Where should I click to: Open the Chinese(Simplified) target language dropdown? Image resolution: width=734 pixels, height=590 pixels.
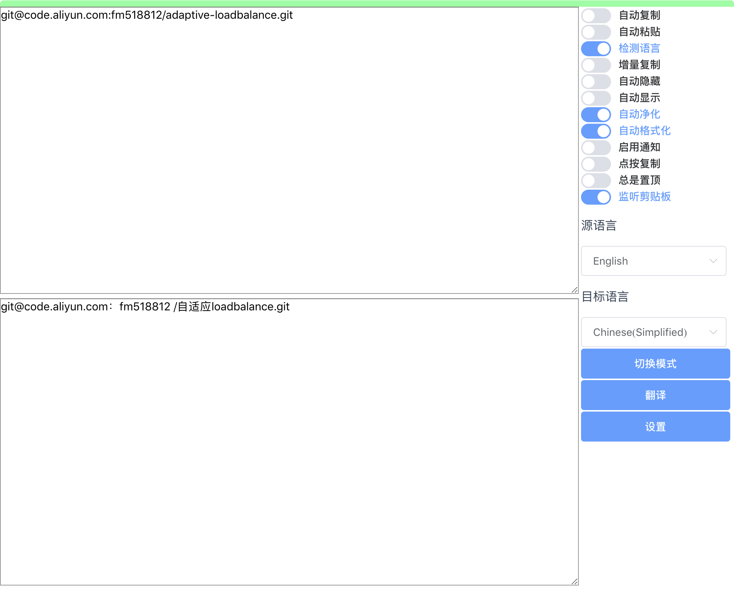pyautogui.click(x=653, y=332)
